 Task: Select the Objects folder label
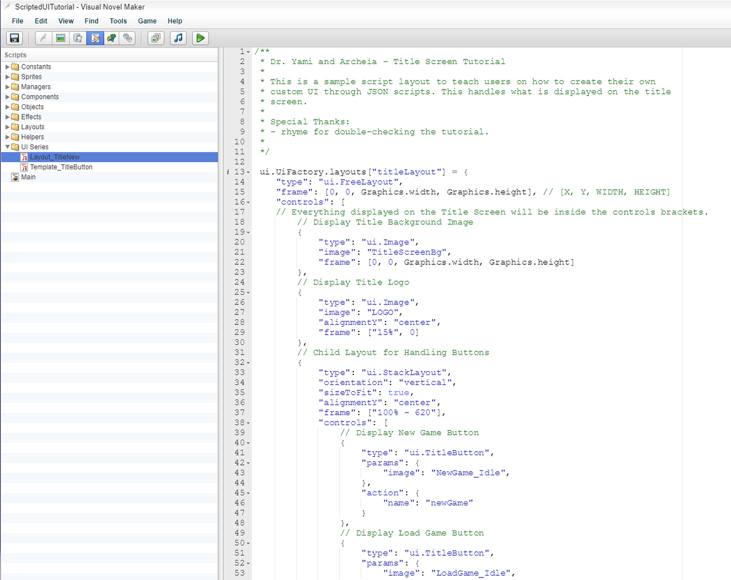tap(32, 107)
